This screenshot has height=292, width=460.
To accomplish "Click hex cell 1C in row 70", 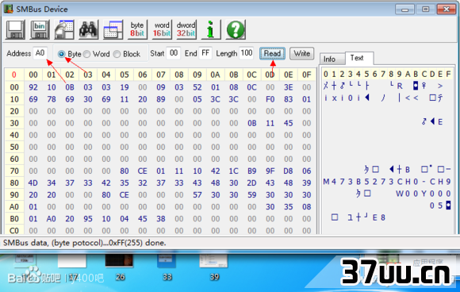I will coord(234,171).
